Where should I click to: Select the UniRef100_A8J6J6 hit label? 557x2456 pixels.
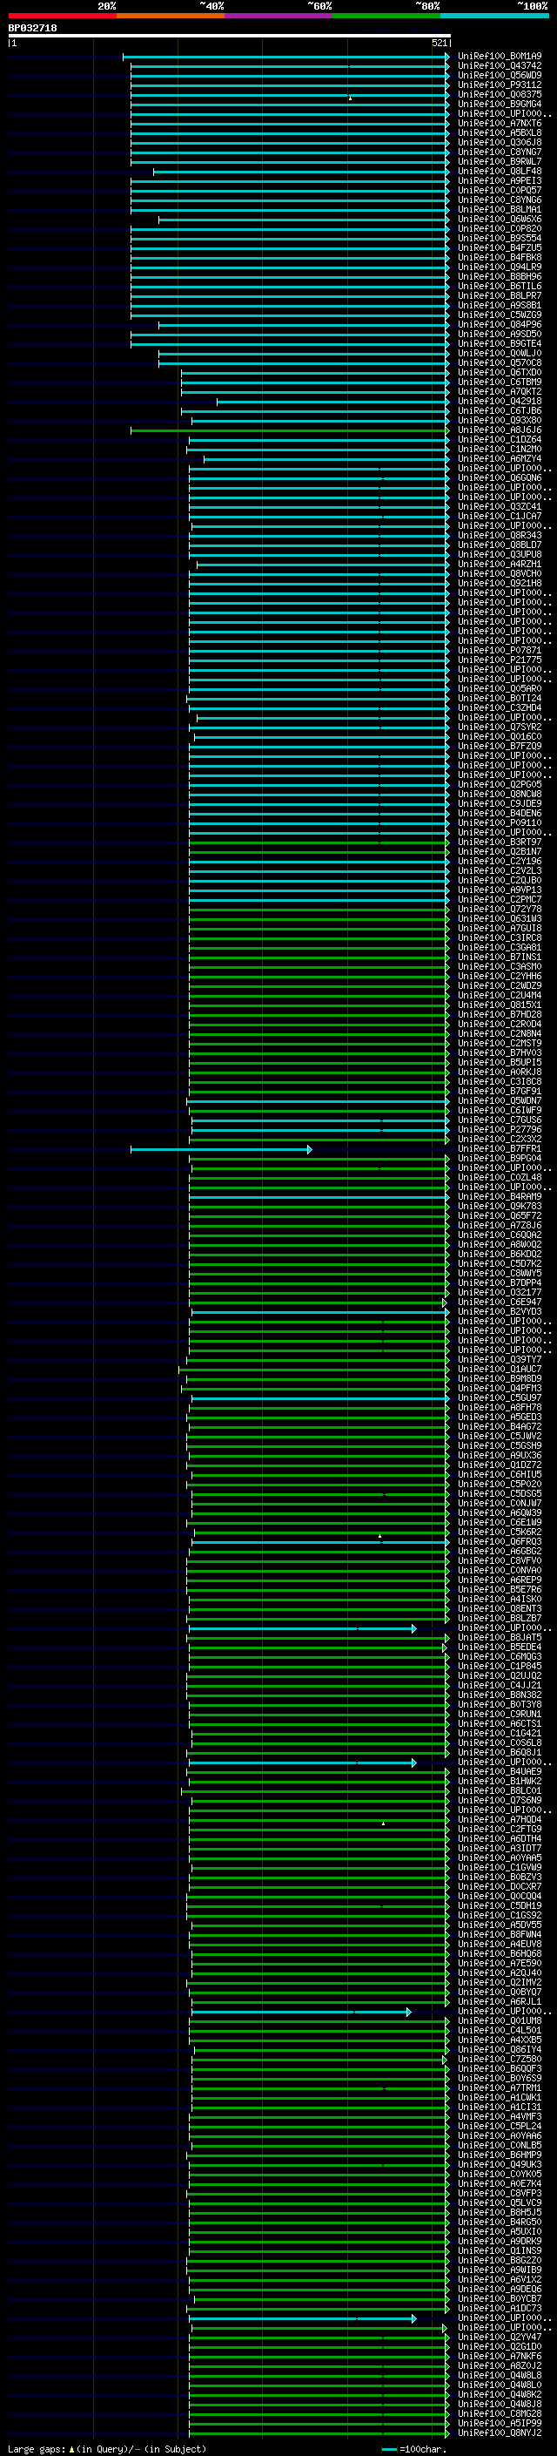click(x=500, y=430)
